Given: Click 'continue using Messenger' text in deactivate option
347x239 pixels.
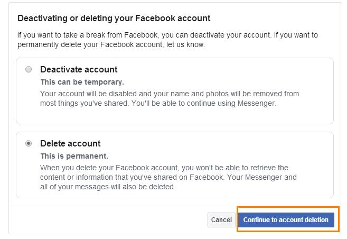Looking at the screenshot, I should pyautogui.click(x=231, y=104).
